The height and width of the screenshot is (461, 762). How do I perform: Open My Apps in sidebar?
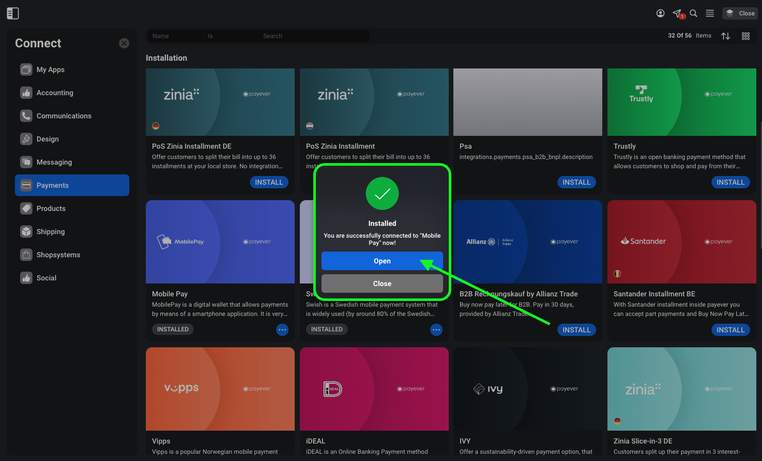pyautogui.click(x=72, y=69)
